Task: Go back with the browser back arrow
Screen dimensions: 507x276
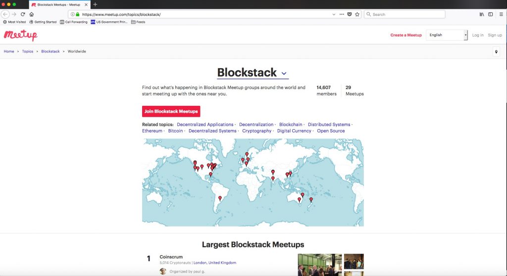Action: [5, 14]
